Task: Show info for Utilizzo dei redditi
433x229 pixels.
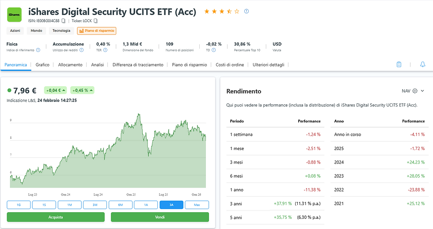Action: click(87, 50)
